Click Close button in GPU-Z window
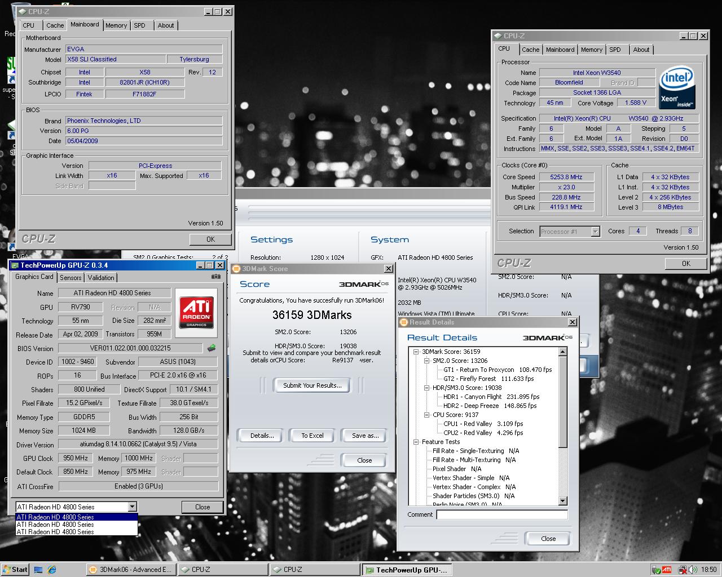Viewport: 722px width, 577px height. [x=202, y=507]
